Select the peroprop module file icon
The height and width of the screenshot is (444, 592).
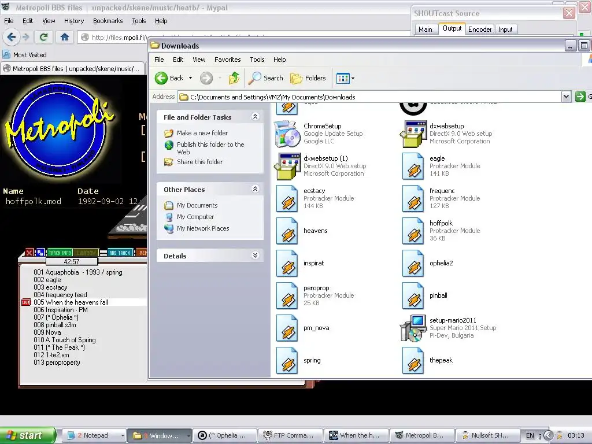287,295
